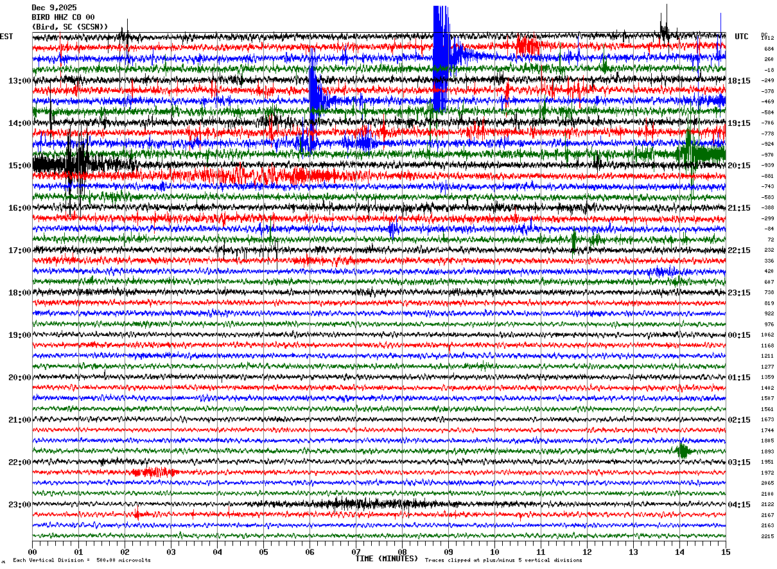
Task: Click the DC offset value 1673
Action: click(767, 419)
